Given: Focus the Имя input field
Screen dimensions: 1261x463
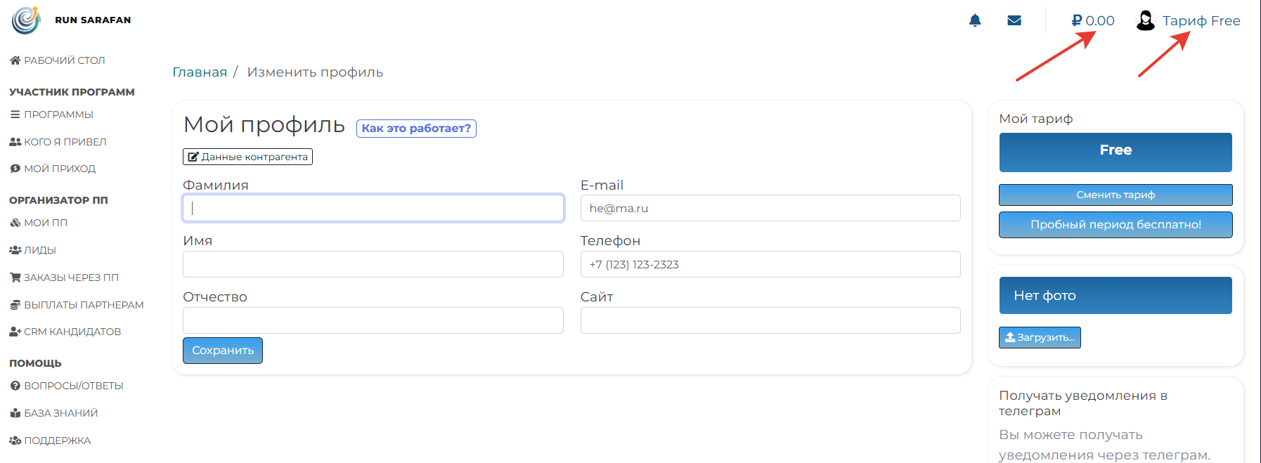Looking at the screenshot, I should [373, 264].
